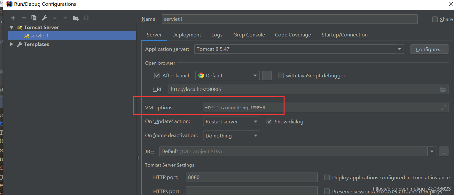Image resolution: width=454 pixels, height=195 pixels.
Task: Move configuration up arrow
Action: 55,18
